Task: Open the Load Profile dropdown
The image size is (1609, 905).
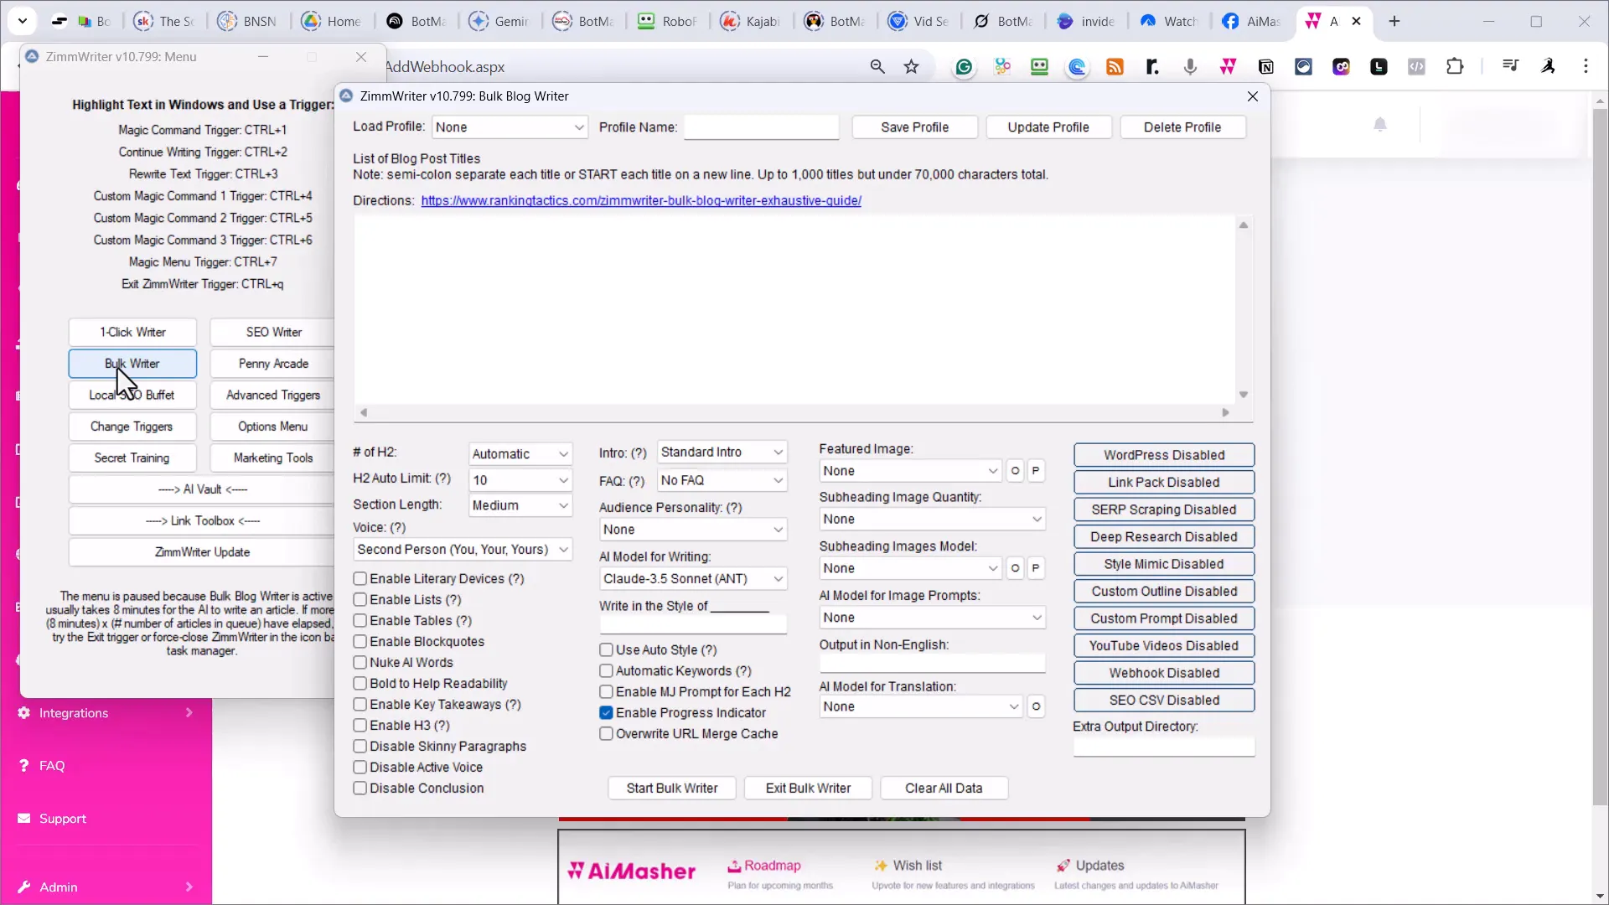Action: coord(510,127)
